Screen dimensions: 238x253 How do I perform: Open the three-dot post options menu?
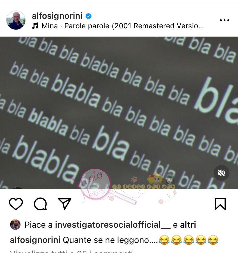tap(224, 20)
